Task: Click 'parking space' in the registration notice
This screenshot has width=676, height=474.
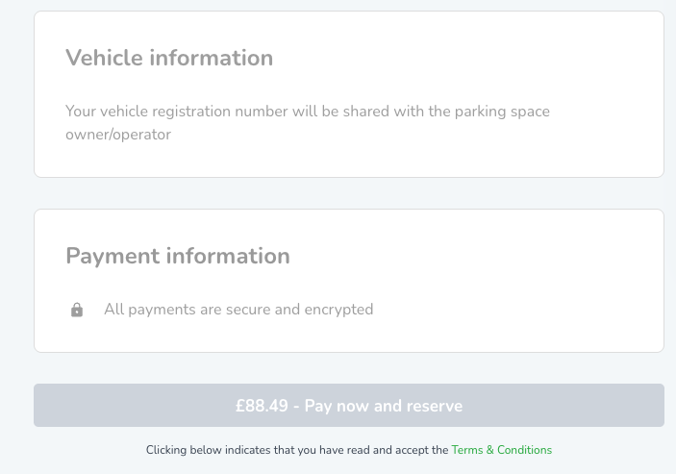Action: coord(502,112)
